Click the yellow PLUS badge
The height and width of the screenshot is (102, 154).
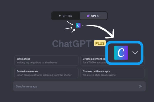tap(100, 43)
